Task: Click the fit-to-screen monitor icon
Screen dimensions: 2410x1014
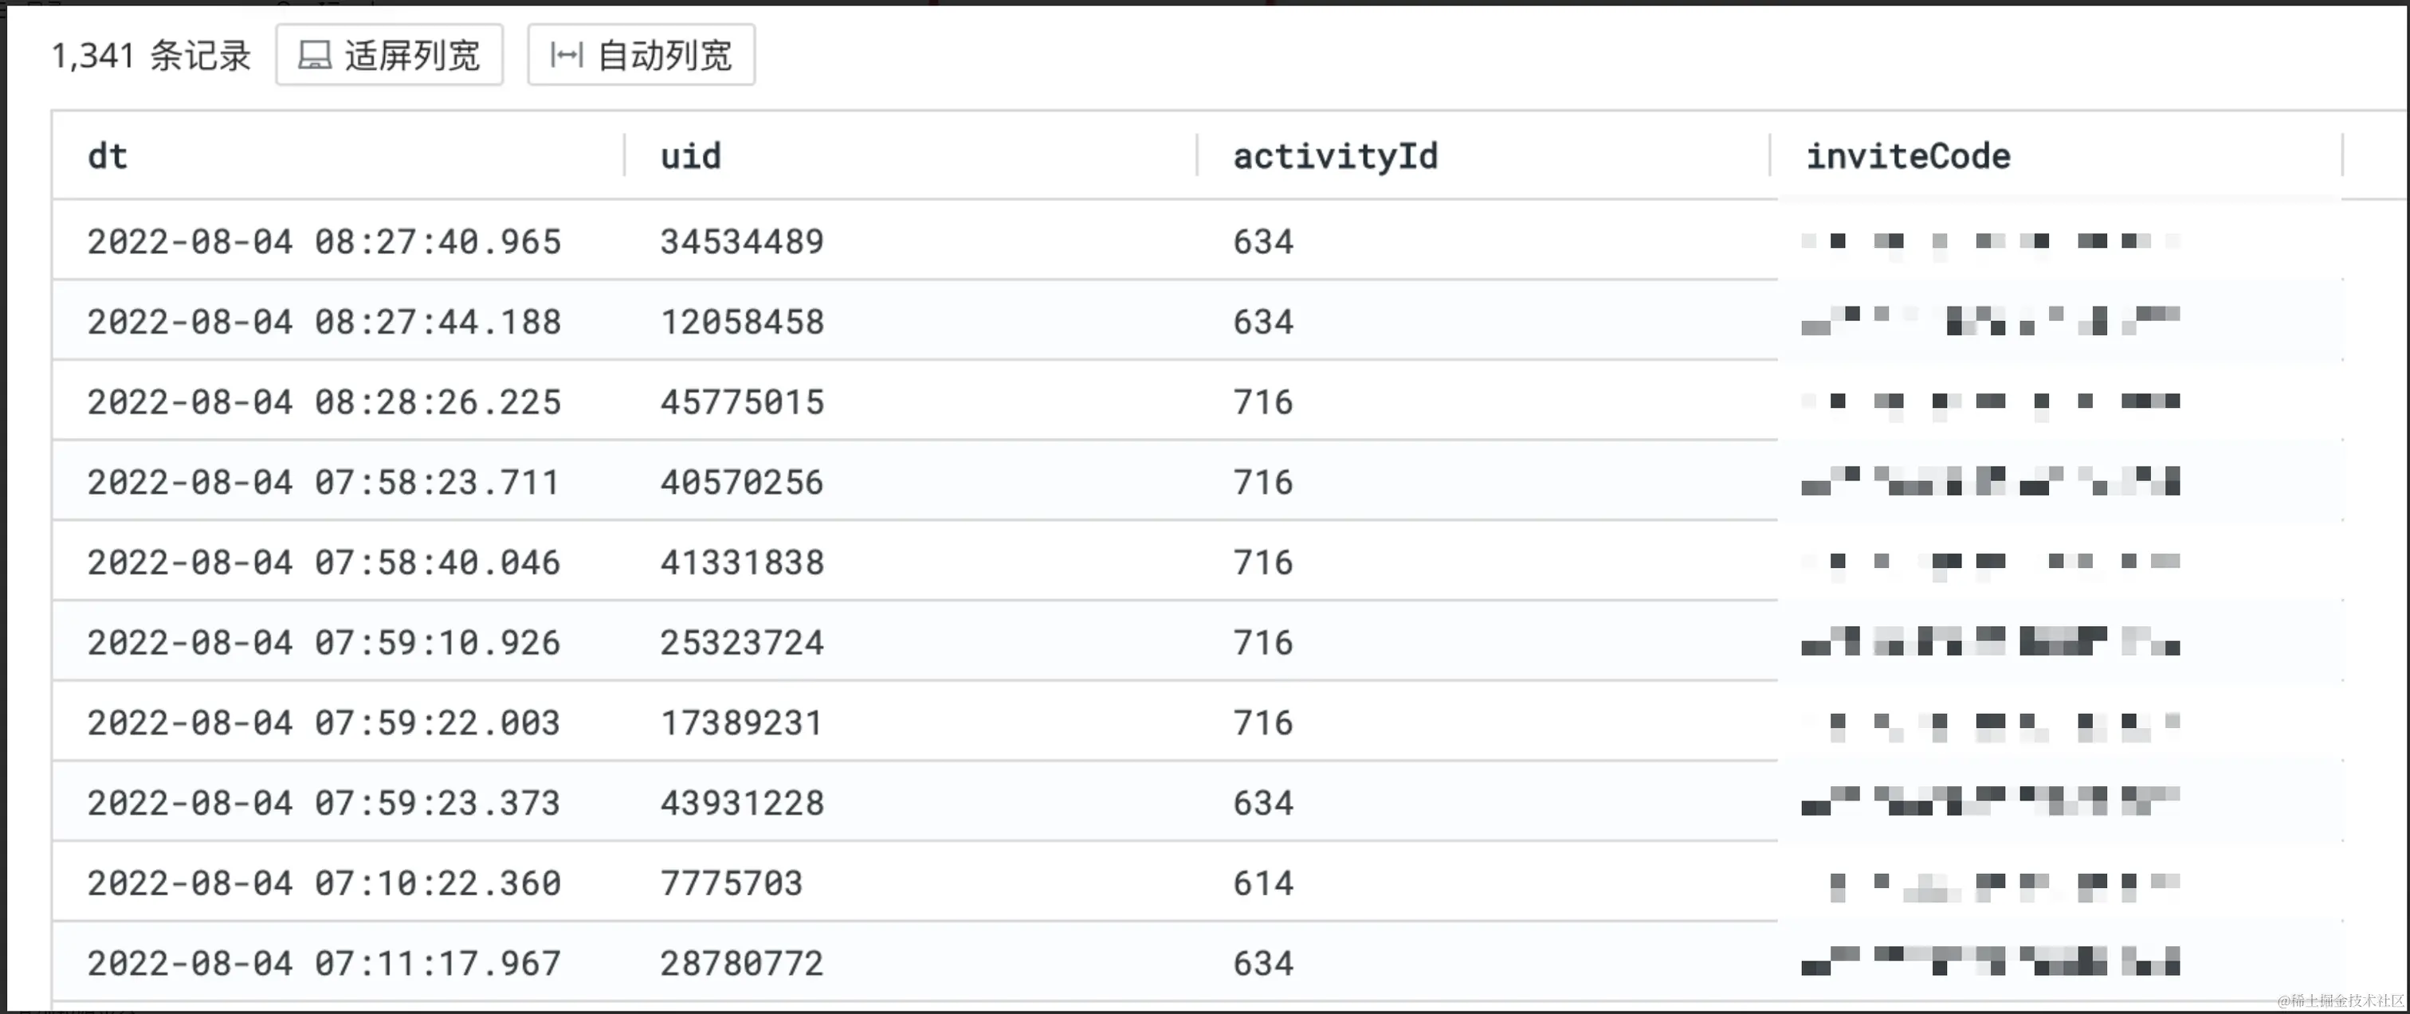Action: (x=314, y=56)
